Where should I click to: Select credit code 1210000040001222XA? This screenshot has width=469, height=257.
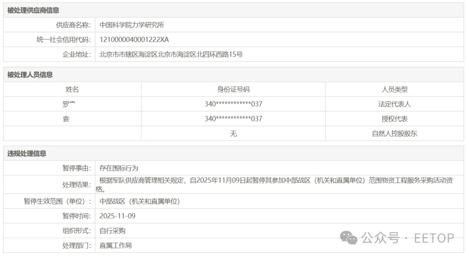[134, 40]
